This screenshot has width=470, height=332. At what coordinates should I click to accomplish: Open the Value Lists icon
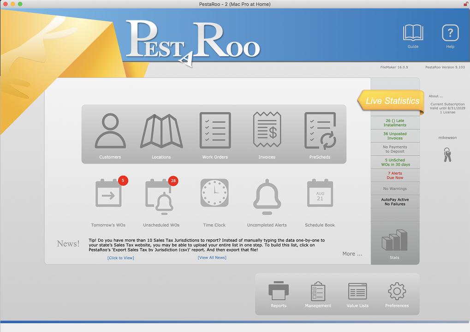point(357,291)
